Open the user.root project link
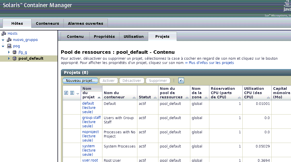 pyautogui.click(x=90, y=160)
